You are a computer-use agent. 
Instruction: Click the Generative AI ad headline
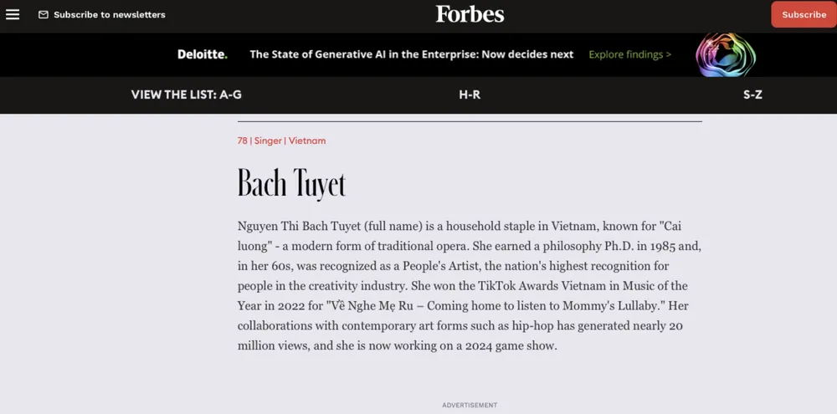pyautogui.click(x=412, y=54)
